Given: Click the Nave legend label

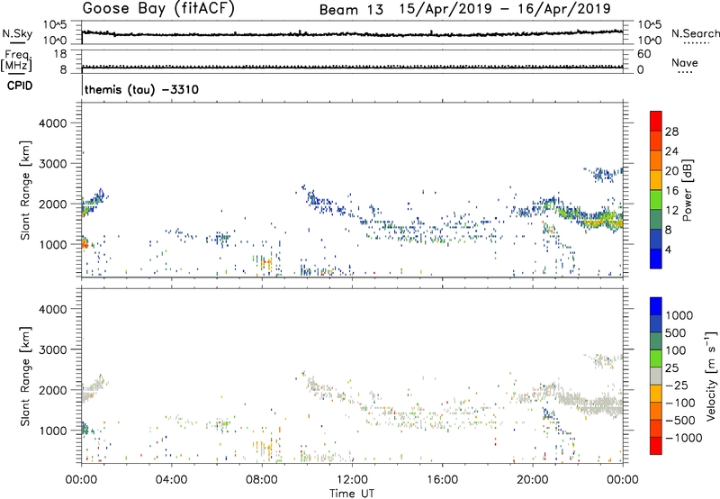Looking at the screenshot, I should coord(684,63).
